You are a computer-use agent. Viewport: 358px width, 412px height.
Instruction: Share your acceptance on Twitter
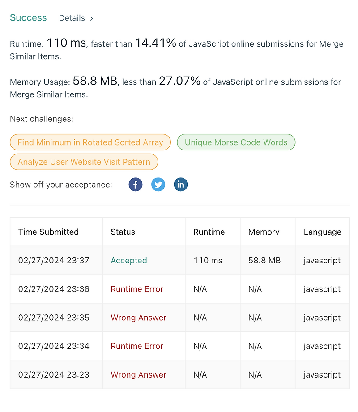pyautogui.click(x=158, y=184)
